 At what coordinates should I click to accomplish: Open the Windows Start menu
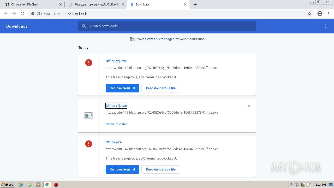(x=7, y=185)
